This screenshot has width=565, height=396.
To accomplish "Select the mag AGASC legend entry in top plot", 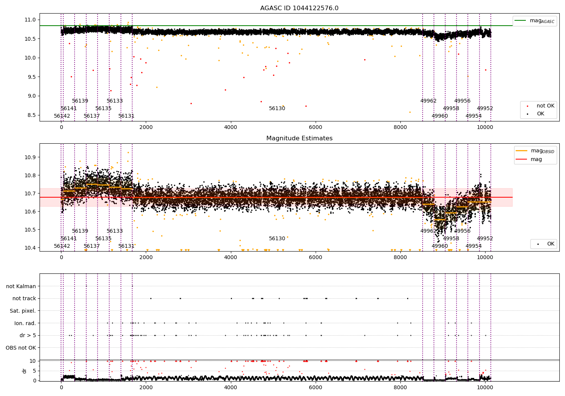I will coord(534,21).
